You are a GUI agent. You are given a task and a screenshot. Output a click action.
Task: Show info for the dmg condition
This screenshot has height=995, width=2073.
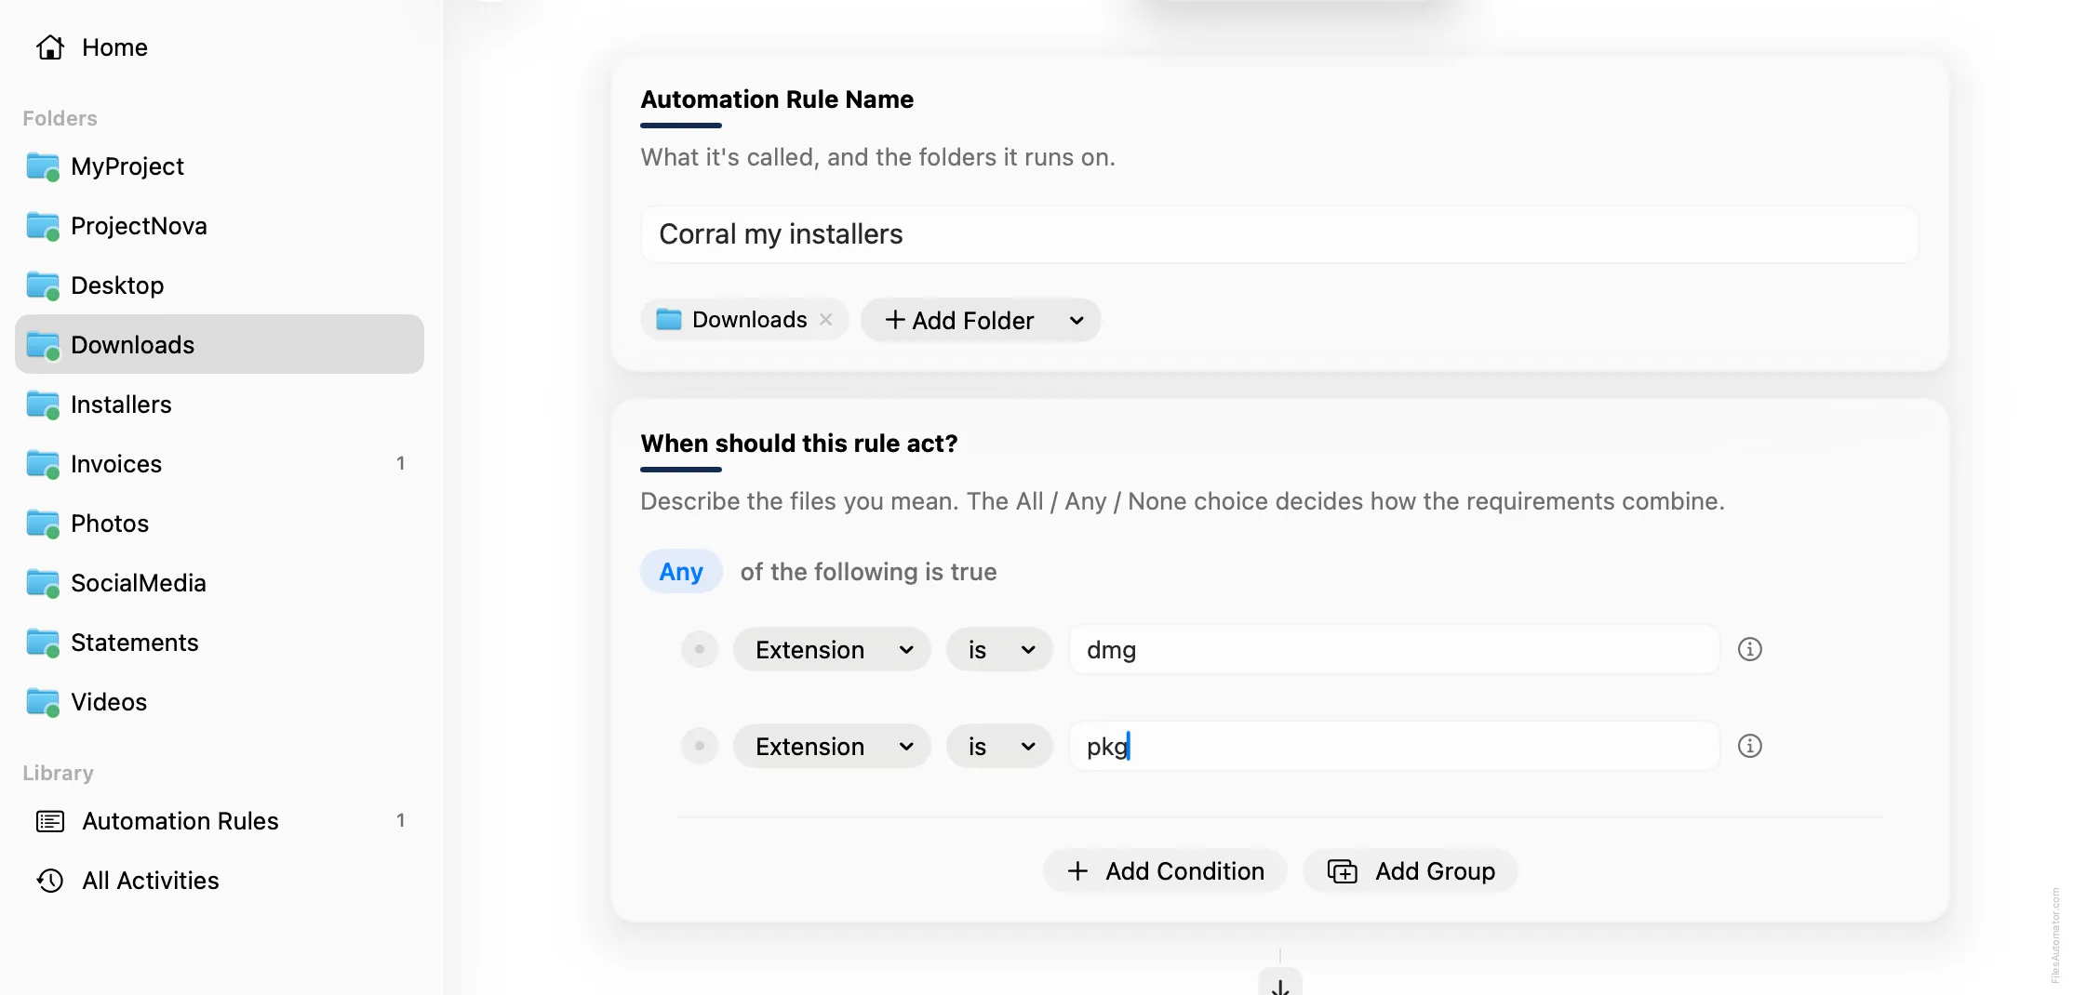click(1749, 649)
